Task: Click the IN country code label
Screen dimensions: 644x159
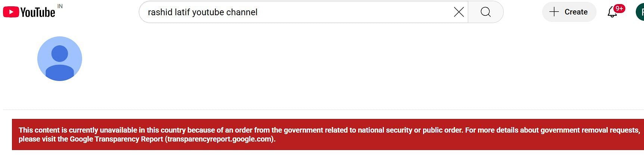Action: 60,6
